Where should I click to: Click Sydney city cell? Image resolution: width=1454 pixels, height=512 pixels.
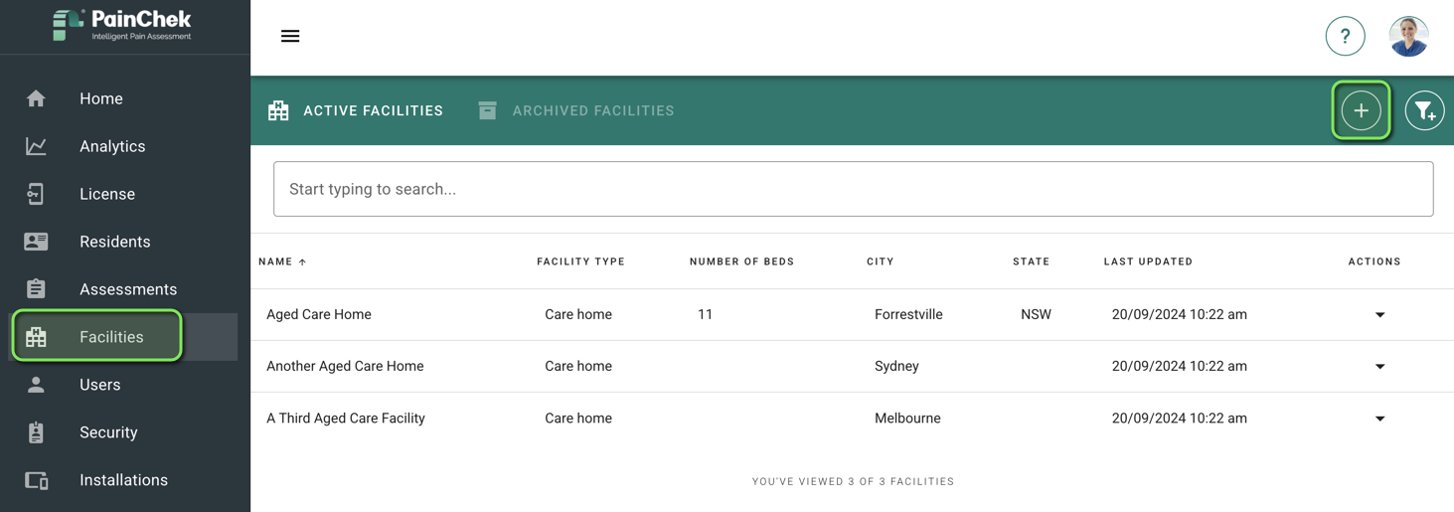click(x=896, y=366)
